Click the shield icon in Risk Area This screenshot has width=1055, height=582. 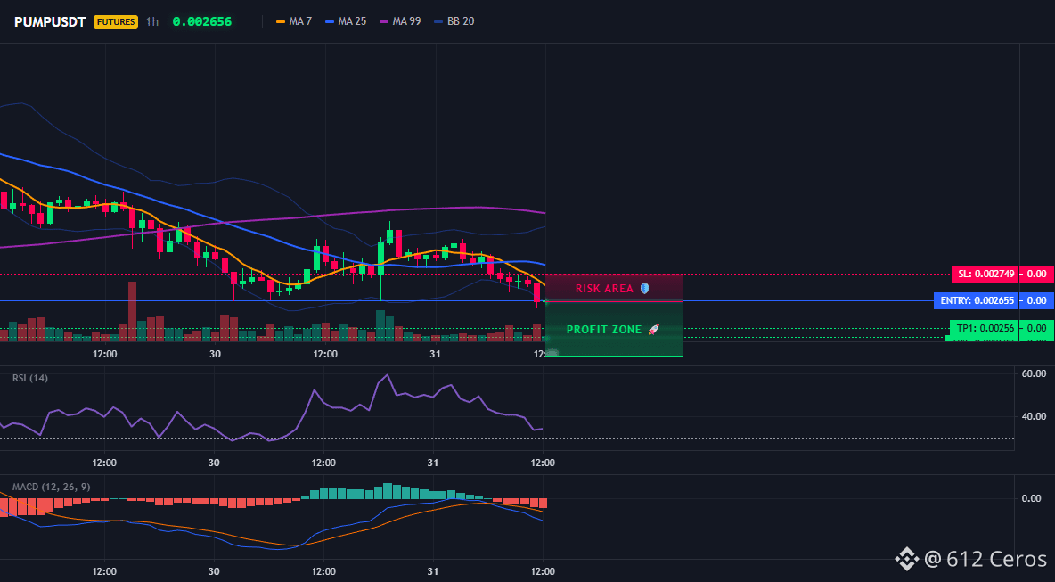[x=644, y=289]
